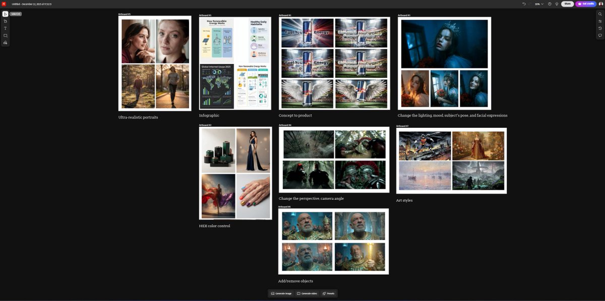
Task: Open the version History panel on right sidebar
Action: (x=600, y=28)
